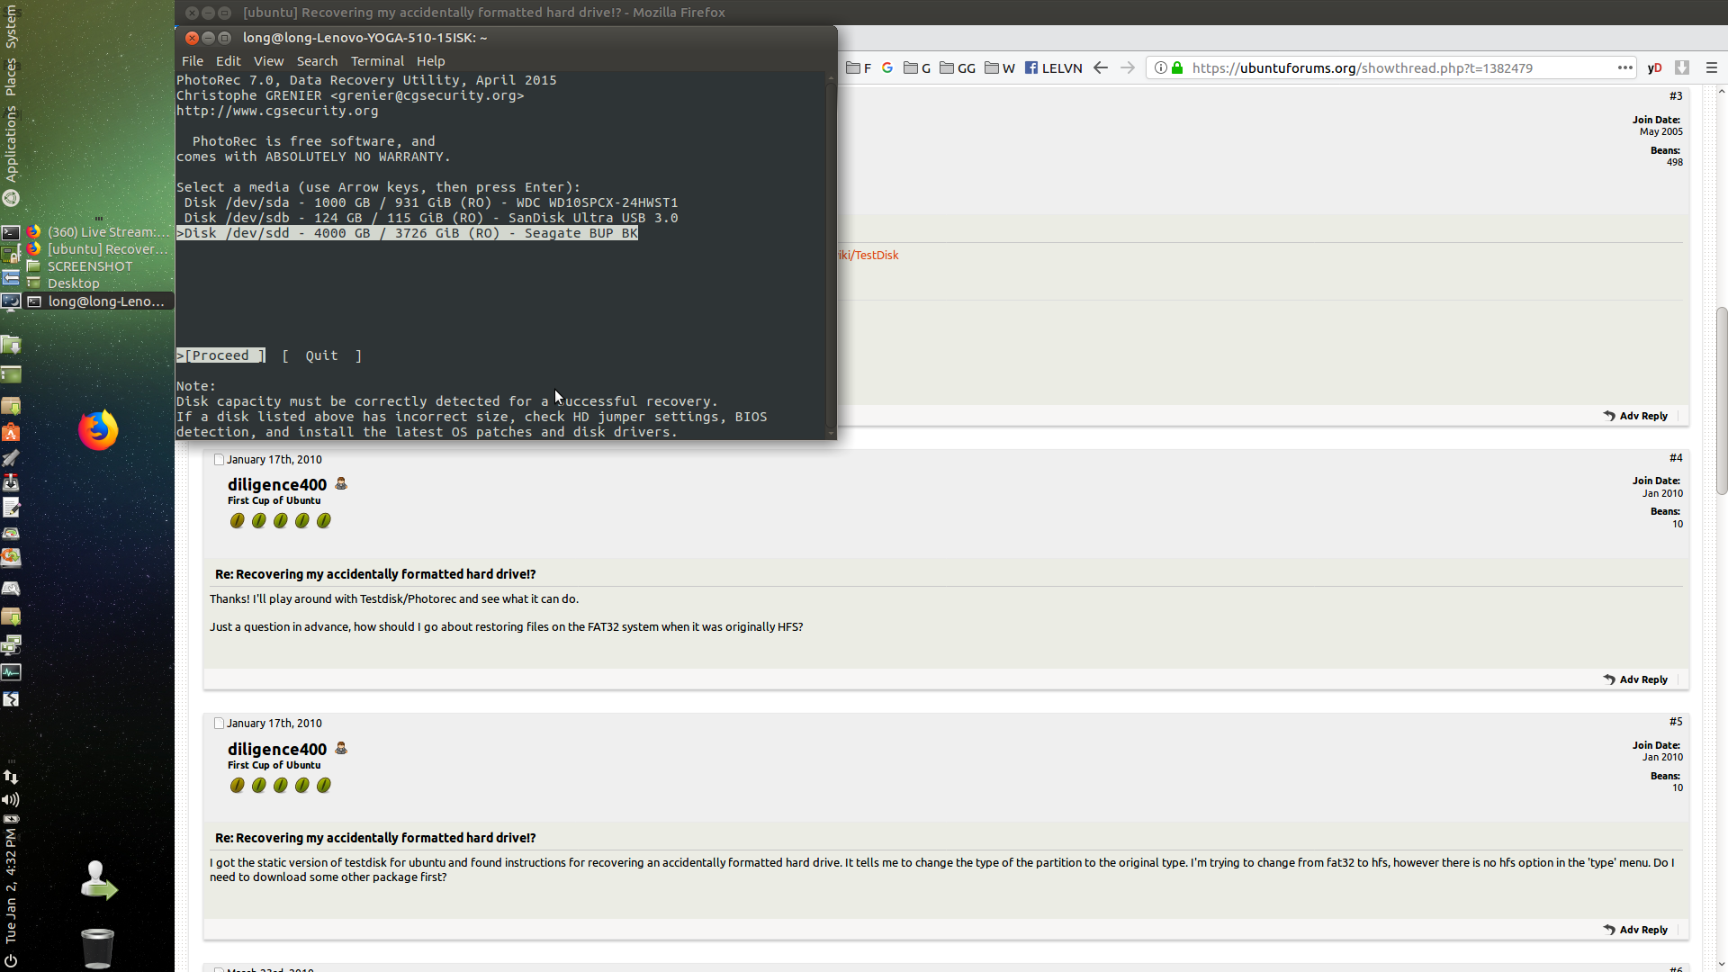Screen dimensions: 1728x972
Task: Open the W bookmark folder
Action: (1000, 67)
